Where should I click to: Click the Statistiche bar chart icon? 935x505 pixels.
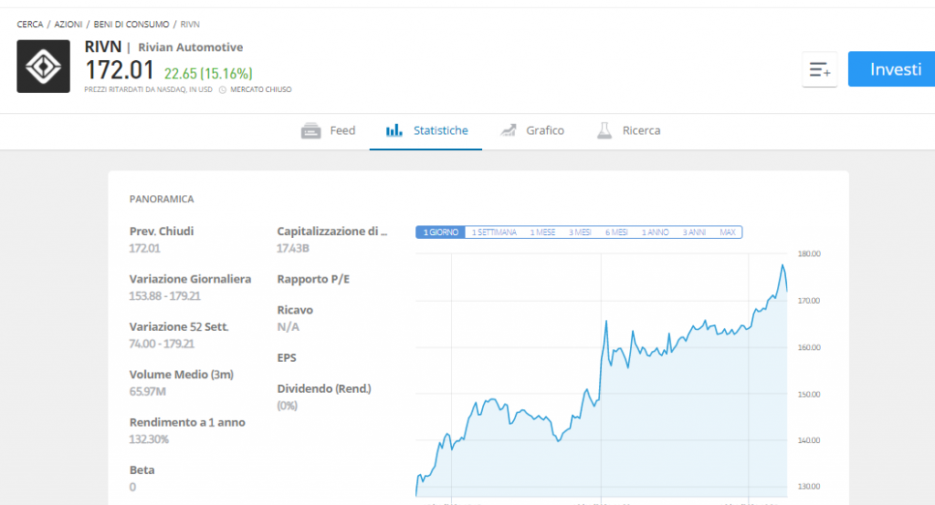(x=394, y=130)
